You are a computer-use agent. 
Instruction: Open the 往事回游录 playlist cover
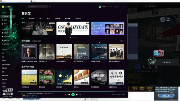(64, 52)
